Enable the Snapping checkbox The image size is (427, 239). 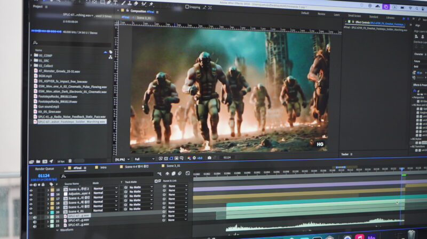(x=186, y=7)
